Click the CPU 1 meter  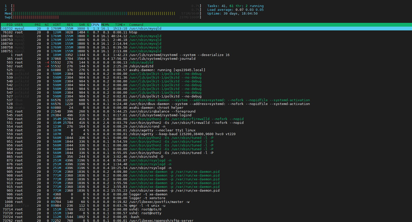[x=103, y=6]
